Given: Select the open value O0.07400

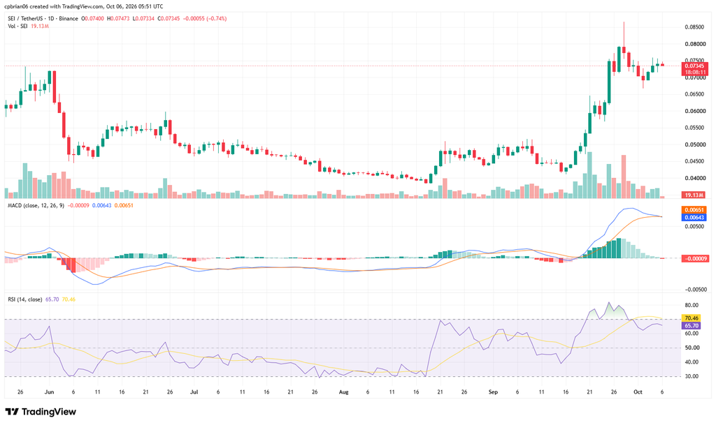Looking at the screenshot, I should (93, 19).
